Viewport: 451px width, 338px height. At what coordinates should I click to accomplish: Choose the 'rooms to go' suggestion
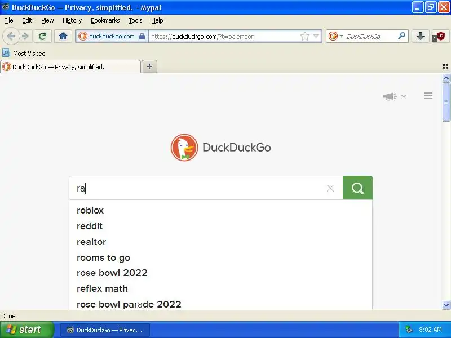[220, 257]
